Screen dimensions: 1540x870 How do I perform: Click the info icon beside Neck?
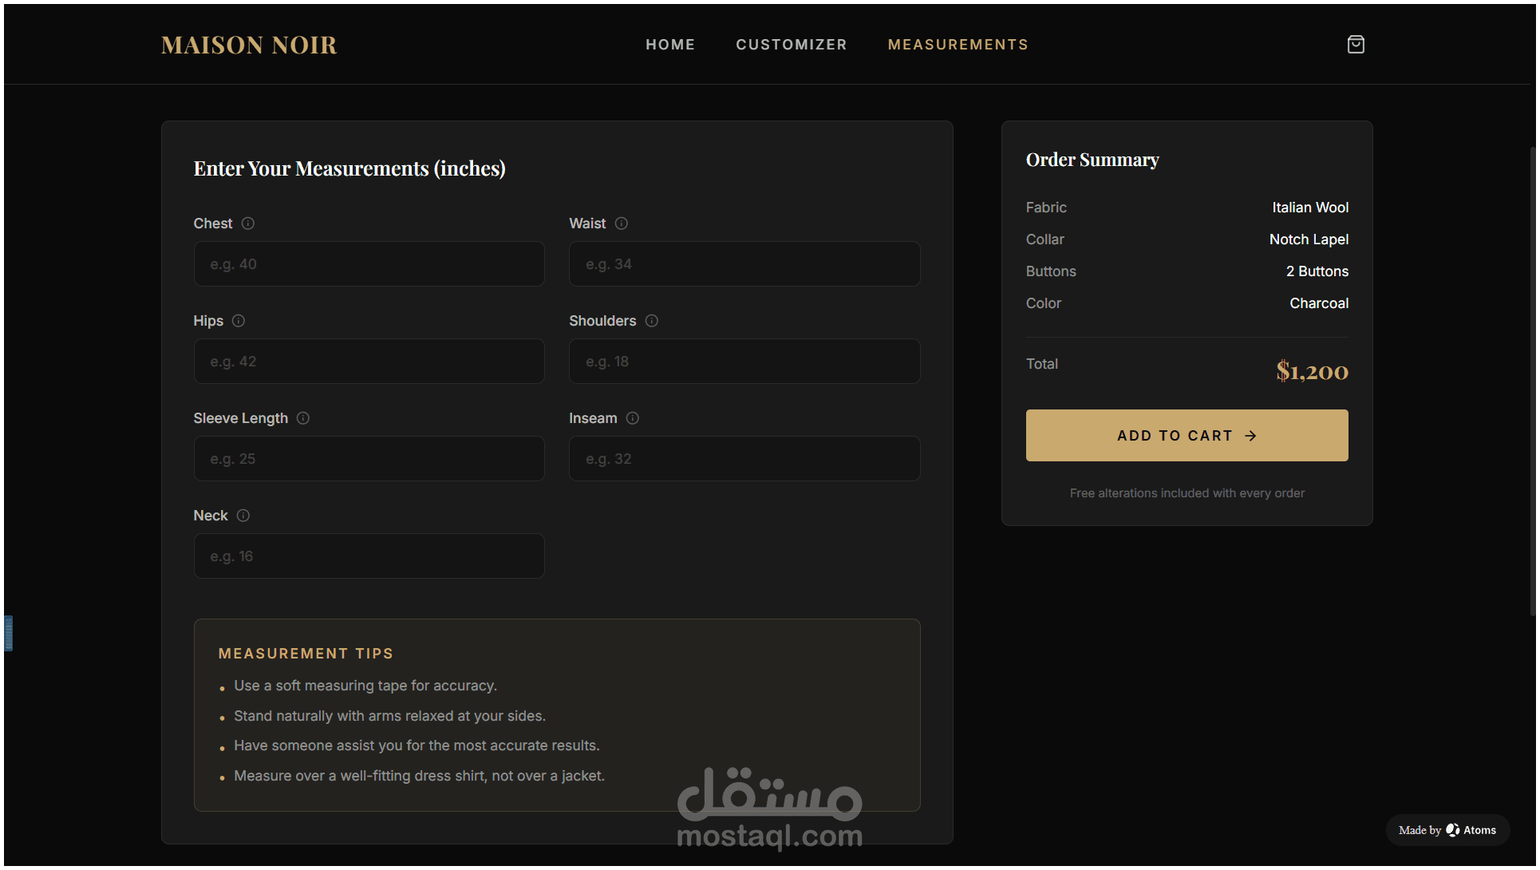click(243, 516)
